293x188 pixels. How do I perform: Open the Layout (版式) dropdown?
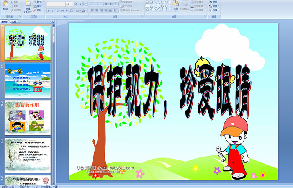(x=39, y=2)
